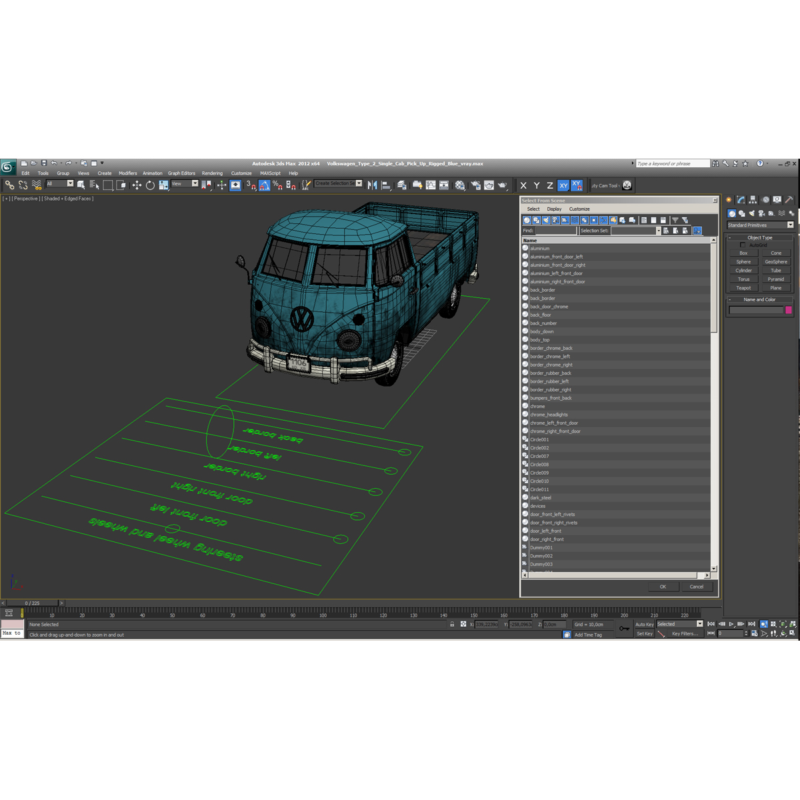The width and height of the screenshot is (800, 800).
Task: Click the Find input field
Action: [555, 231]
